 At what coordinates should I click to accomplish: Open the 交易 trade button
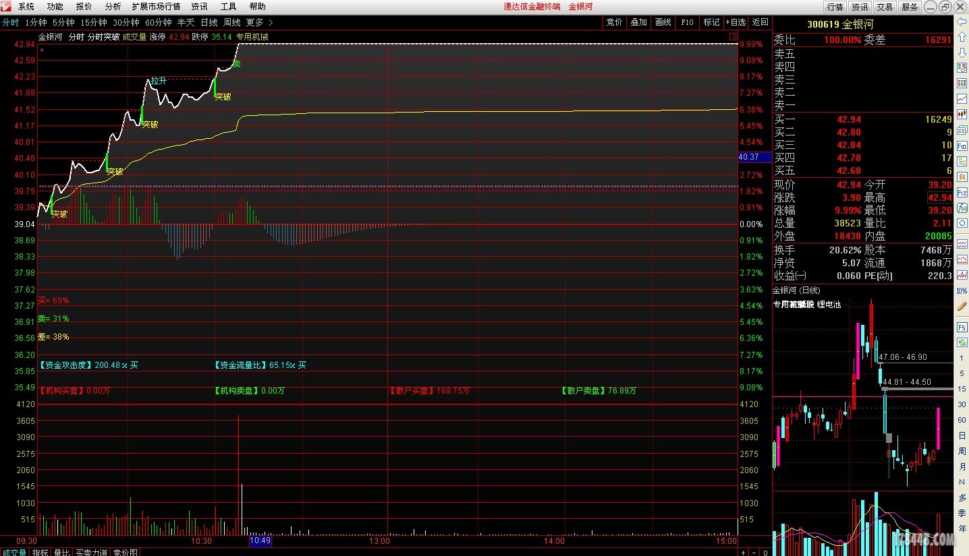885,7
